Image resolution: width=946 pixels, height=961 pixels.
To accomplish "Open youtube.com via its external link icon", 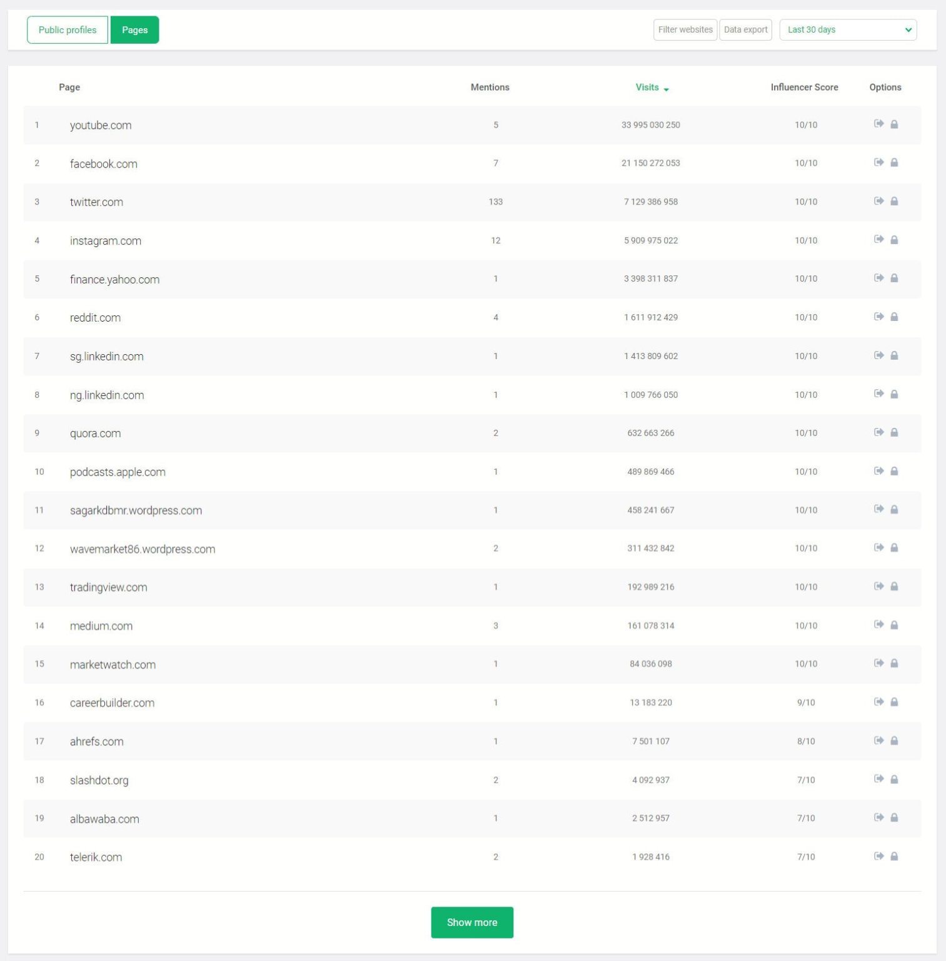I will (x=878, y=124).
